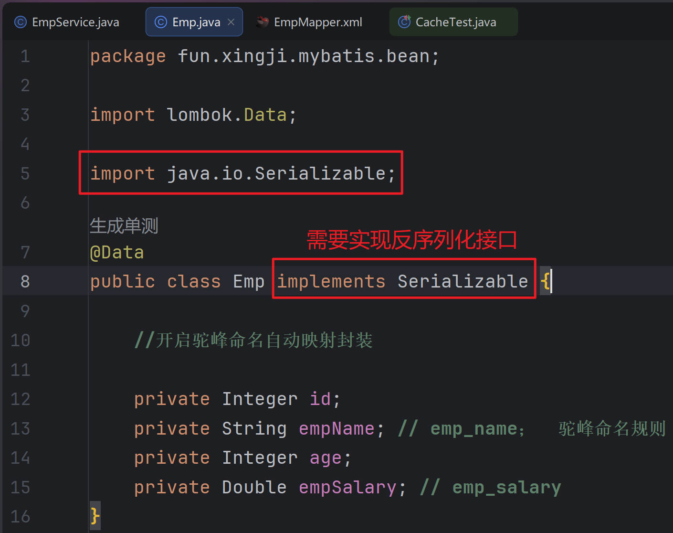Click the closing brace on line 16
The width and height of the screenshot is (673, 533).
pos(95,516)
